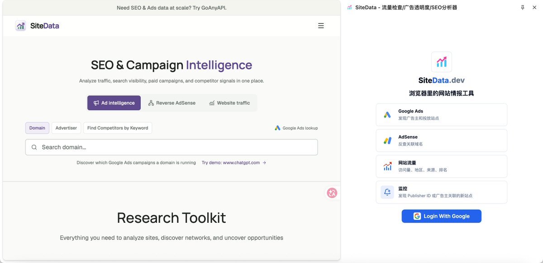Click the AdSense icon in side panel
Screen dimensions: 543x263
[x=387, y=141]
